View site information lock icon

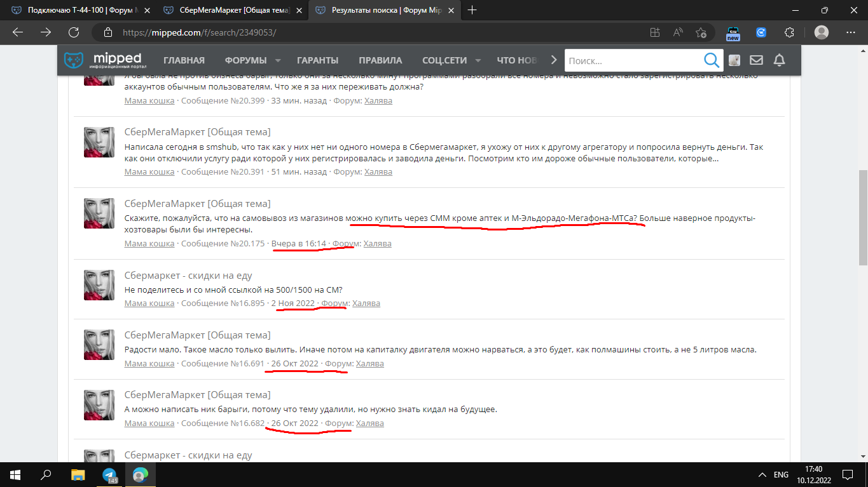(x=108, y=32)
